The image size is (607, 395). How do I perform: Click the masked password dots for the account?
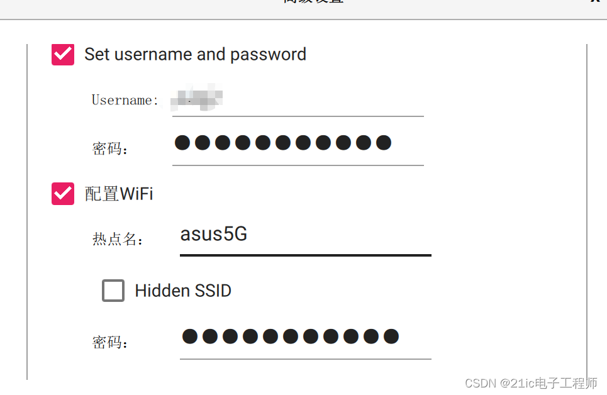[x=285, y=143]
